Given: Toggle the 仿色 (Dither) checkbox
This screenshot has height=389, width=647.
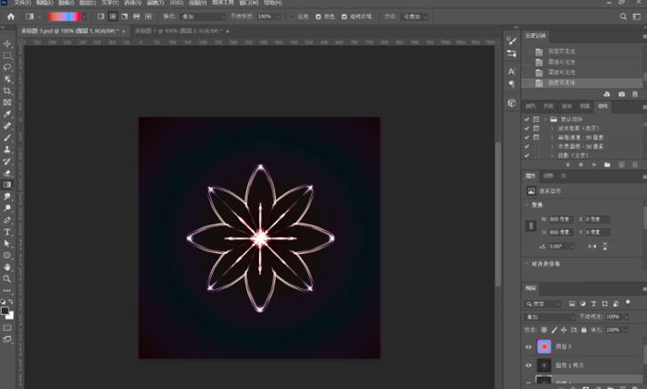Looking at the screenshot, I should point(318,17).
